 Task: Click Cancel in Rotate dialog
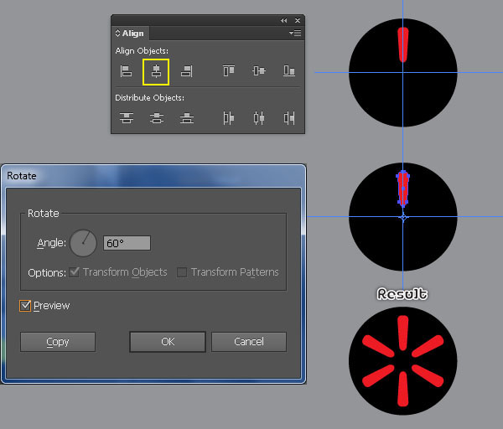249,342
